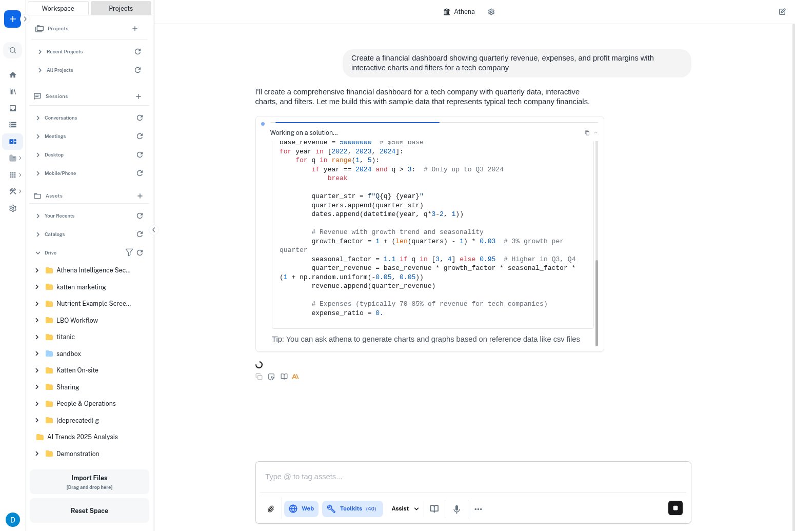Collapse the Drive section
Image resolution: width=795 pixels, height=531 pixels.
38,253
